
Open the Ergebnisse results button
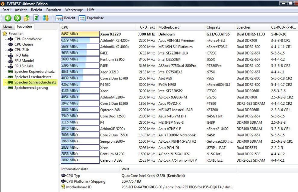91,18
